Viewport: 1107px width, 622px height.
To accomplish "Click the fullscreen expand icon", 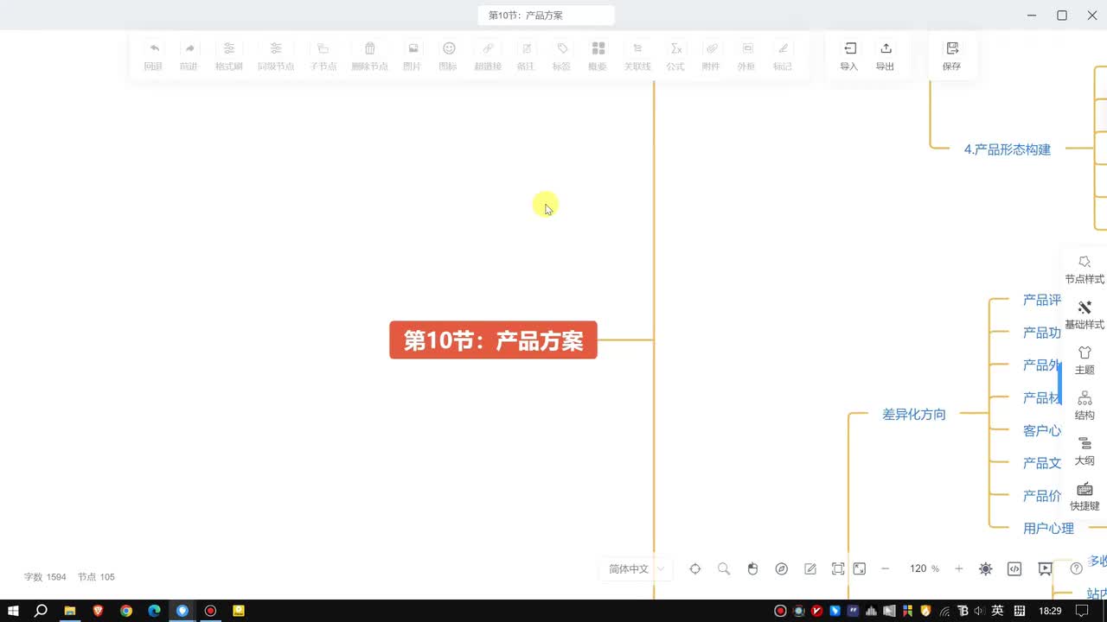I will [x=860, y=568].
